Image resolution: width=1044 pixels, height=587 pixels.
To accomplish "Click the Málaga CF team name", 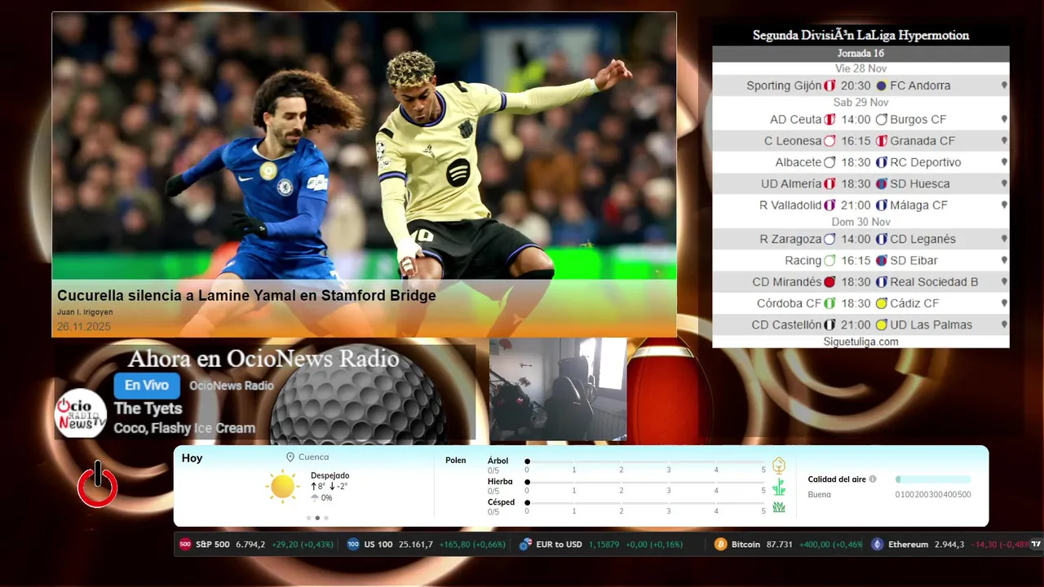I will [918, 205].
